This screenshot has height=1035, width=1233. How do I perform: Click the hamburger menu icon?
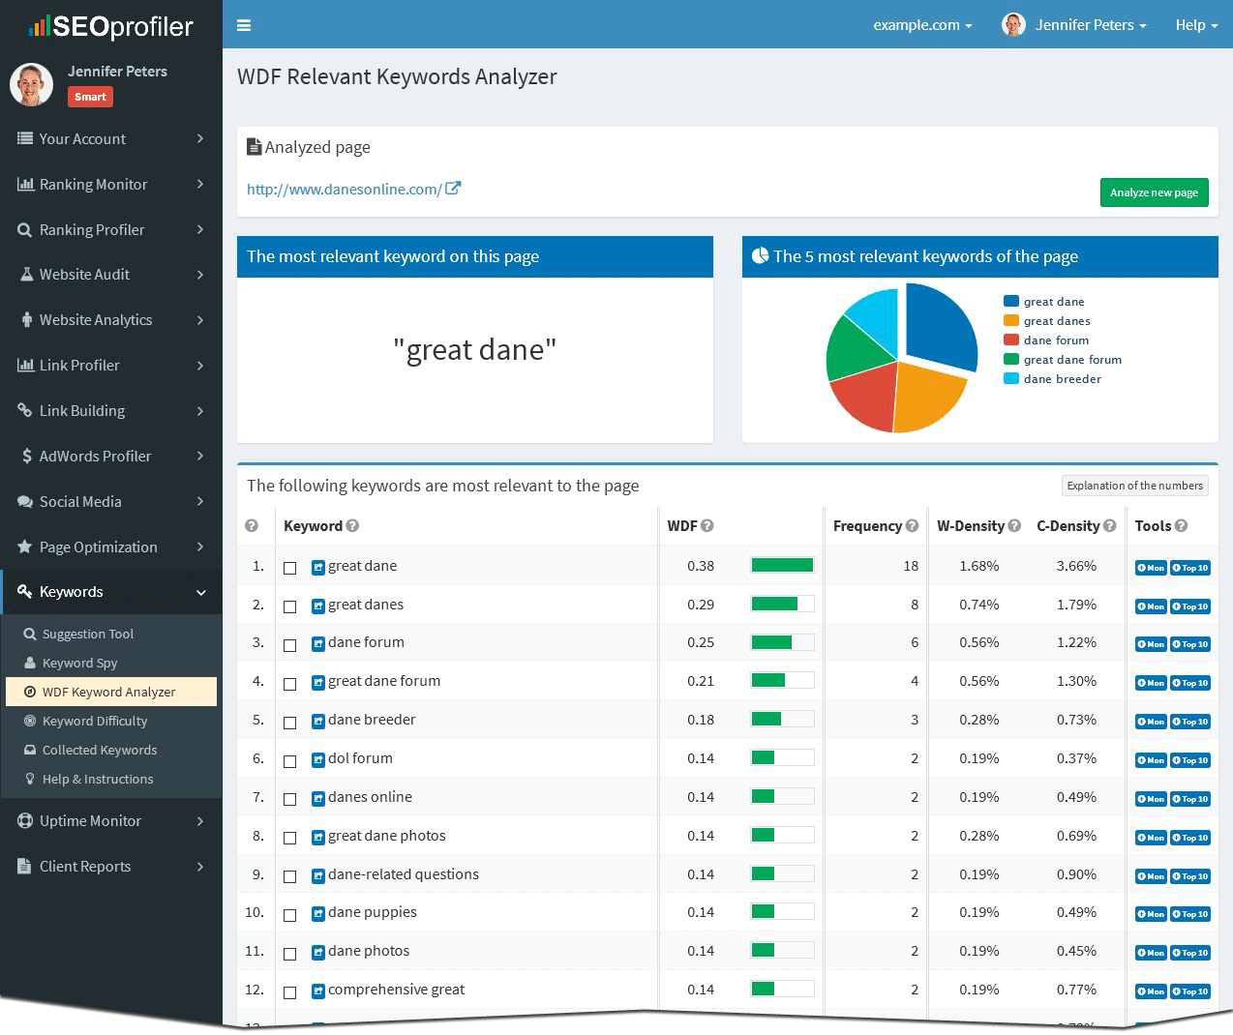(x=244, y=25)
